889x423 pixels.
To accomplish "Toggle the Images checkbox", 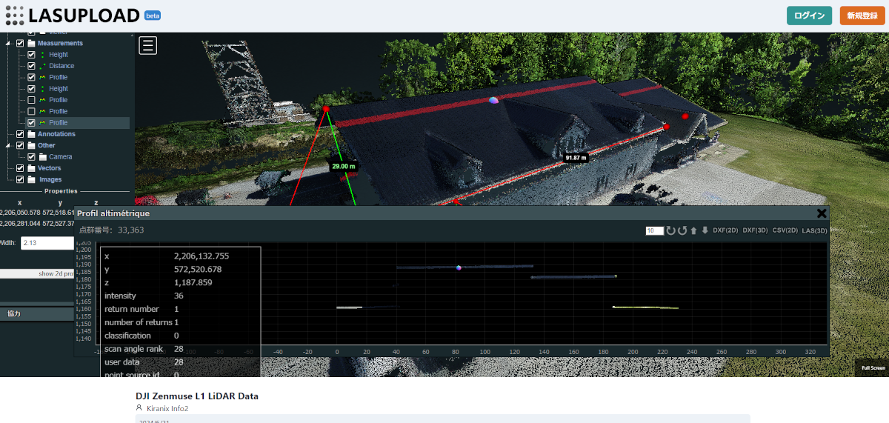I will click(x=20, y=179).
